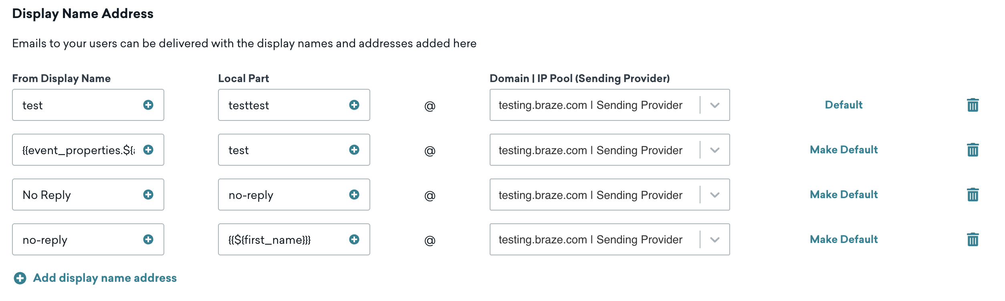Set last row address as default

pyautogui.click(x=844, y=239)
